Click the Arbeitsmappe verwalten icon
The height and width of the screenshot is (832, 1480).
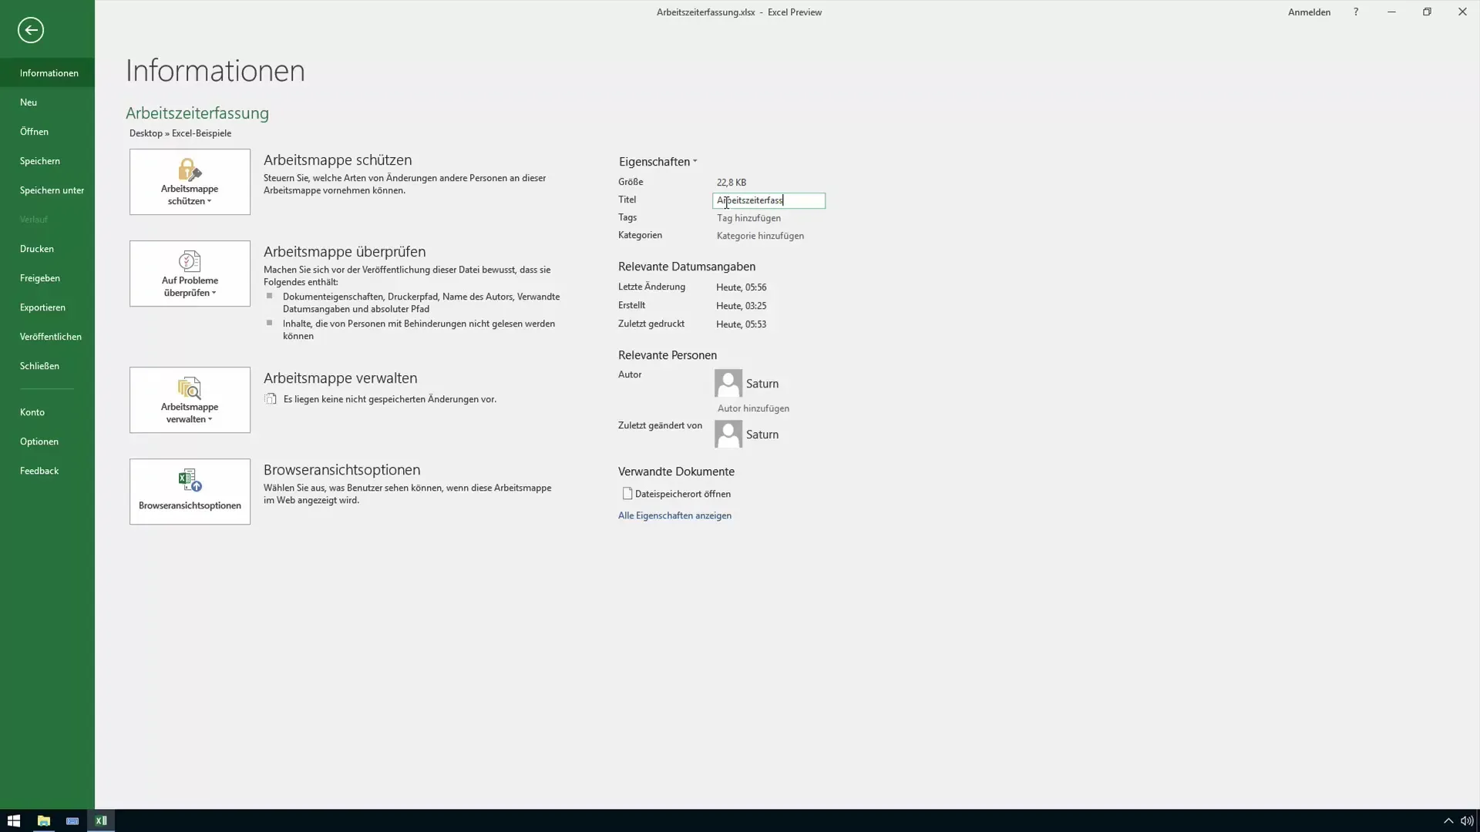point(189,388)
